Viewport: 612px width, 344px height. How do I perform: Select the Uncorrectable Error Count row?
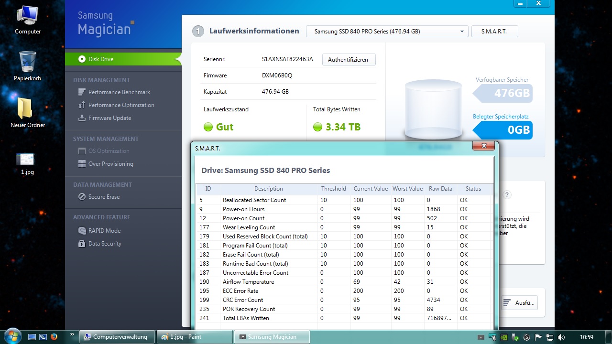tap(343, 273)
